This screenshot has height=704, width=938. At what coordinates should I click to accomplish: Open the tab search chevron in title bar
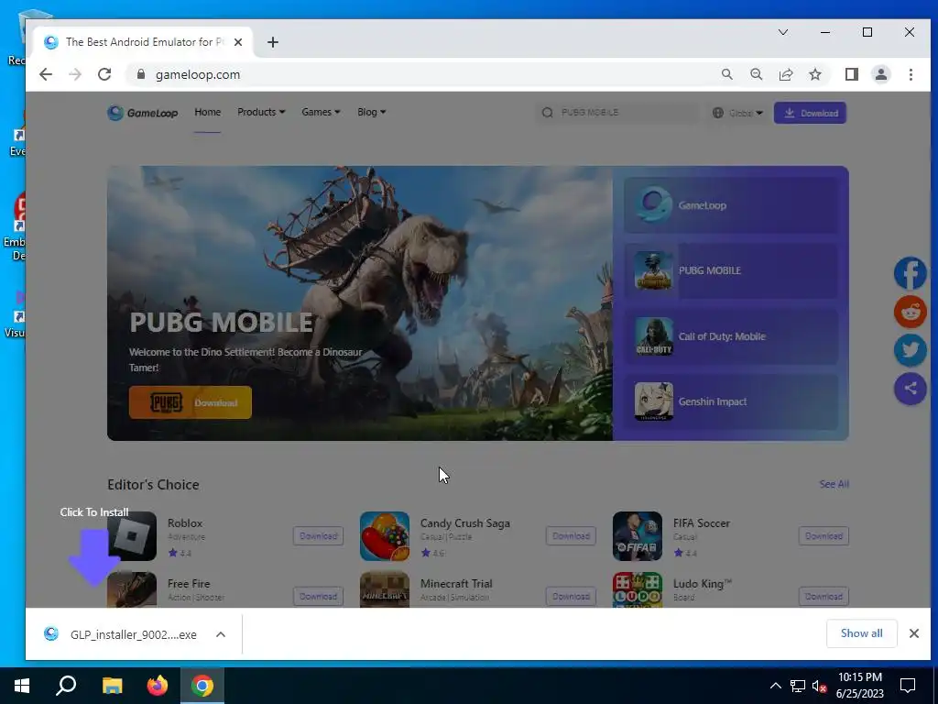coord(782,32)
